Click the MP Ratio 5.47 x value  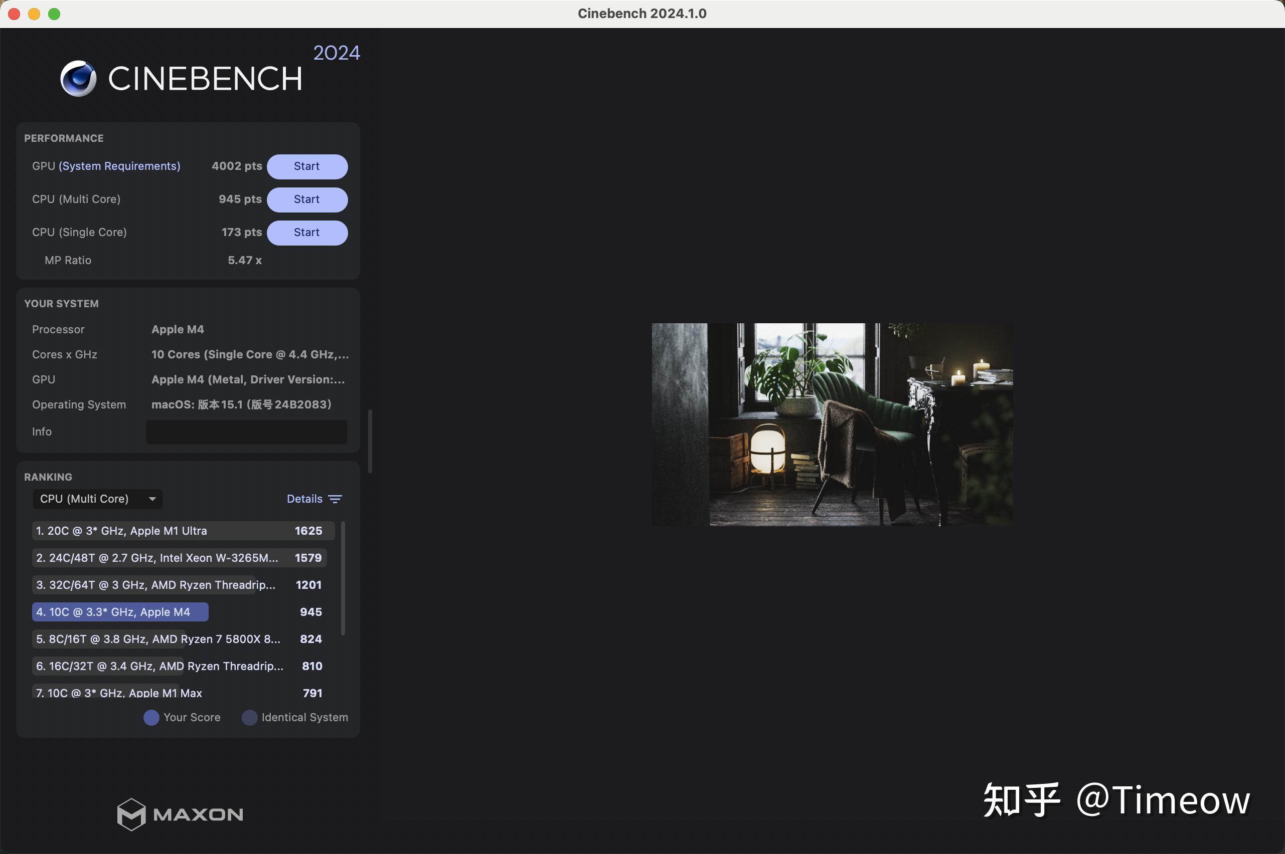pyautogui.click(x=245, y=260)
